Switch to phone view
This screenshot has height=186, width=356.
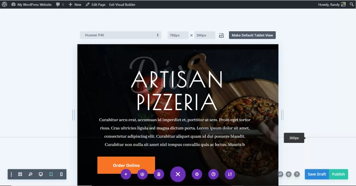61,174
